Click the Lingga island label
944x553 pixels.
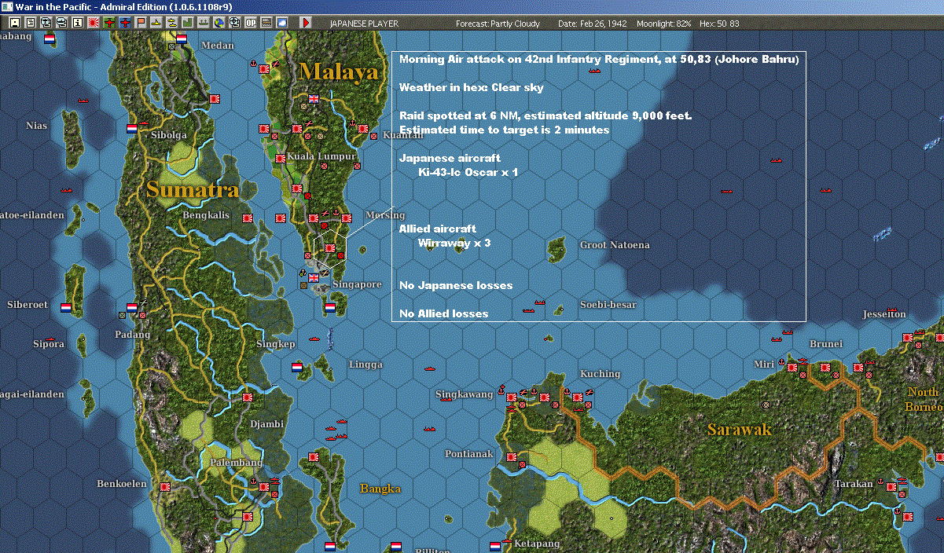pyautogui.click(x=365, y=364)
